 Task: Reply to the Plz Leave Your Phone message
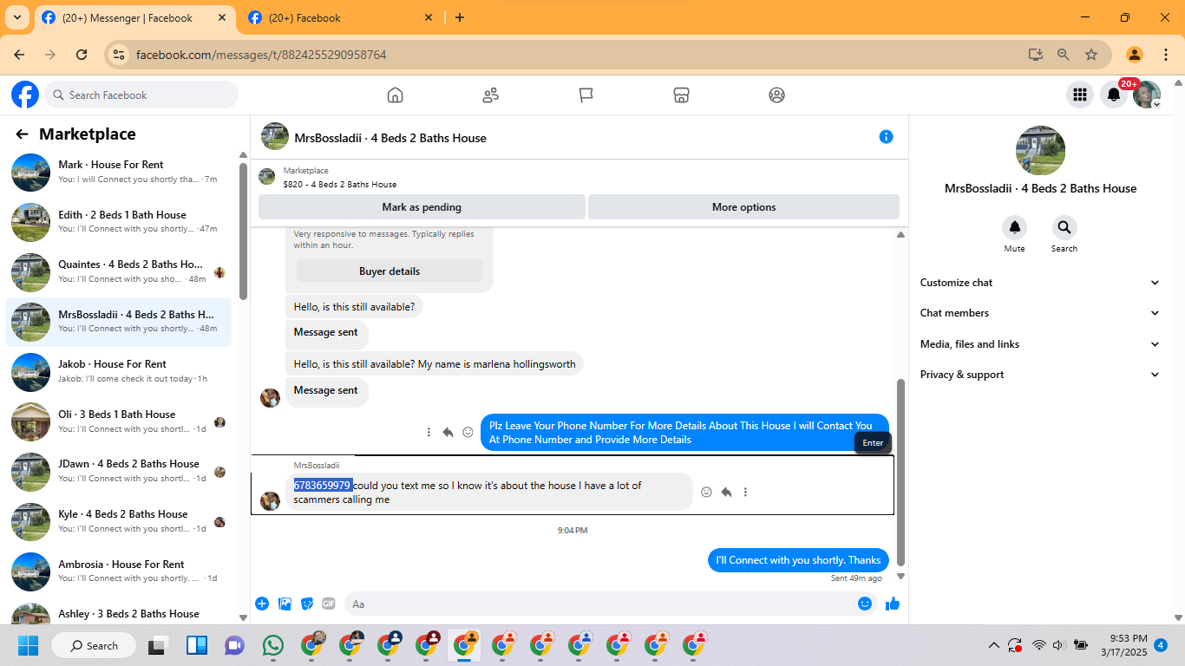point(448,432)
